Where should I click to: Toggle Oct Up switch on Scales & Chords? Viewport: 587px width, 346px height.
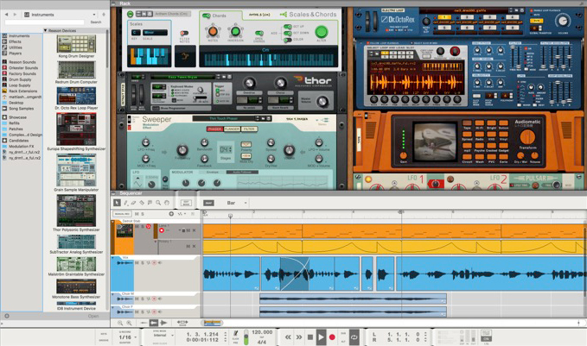(x=288, y=27)
